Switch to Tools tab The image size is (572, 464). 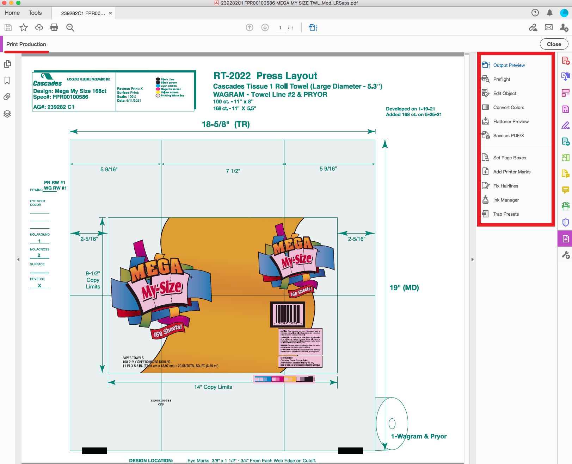click(x=35, y=13)
